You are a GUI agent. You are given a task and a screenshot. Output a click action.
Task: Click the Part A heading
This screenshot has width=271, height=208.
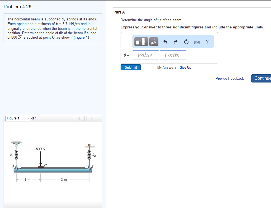tap(119, 12)
